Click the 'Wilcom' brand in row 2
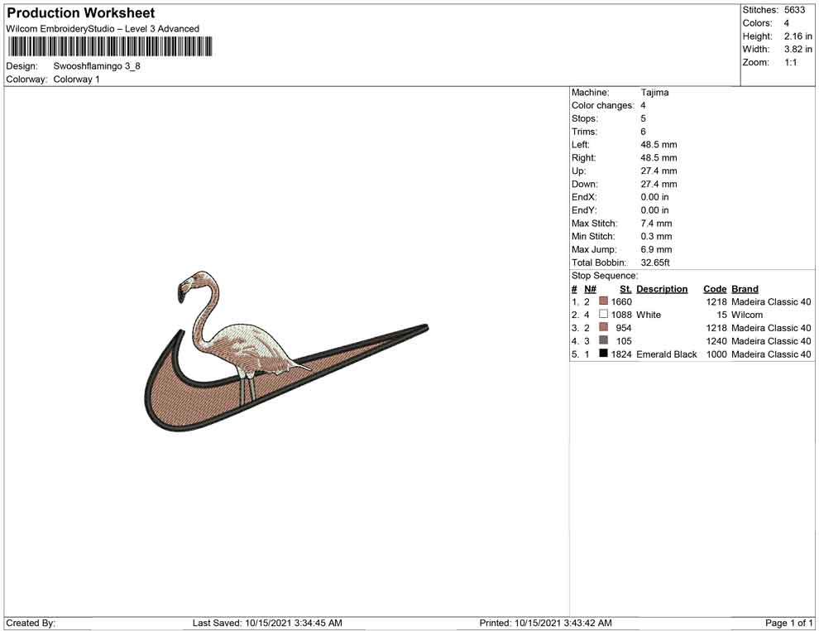 click(x=747, y=315)
